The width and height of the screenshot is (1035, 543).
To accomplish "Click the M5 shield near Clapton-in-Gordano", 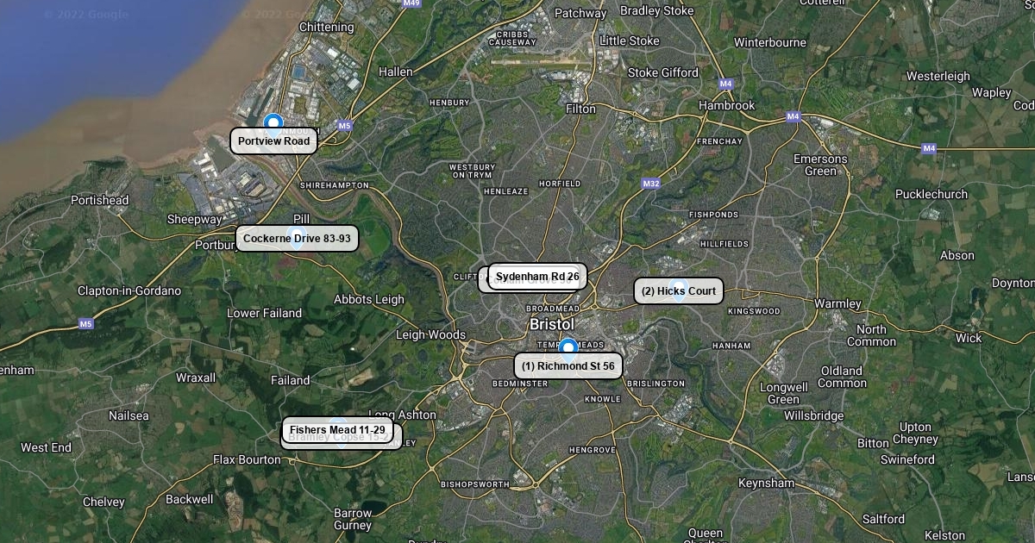I will pos(85,324).
